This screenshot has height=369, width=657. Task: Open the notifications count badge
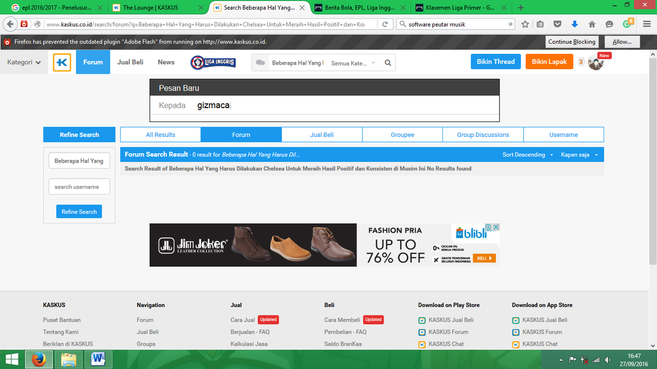581,62
